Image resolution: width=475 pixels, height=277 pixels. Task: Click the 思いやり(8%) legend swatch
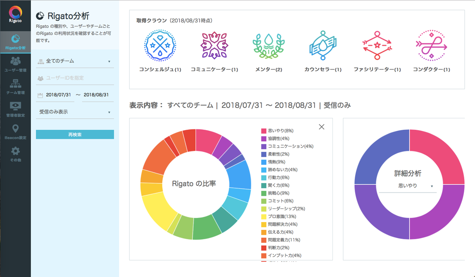coord(264,131)
